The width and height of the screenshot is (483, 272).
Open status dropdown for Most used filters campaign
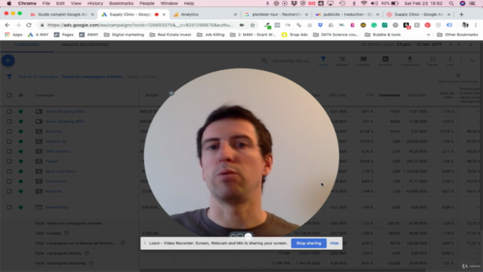20,172
